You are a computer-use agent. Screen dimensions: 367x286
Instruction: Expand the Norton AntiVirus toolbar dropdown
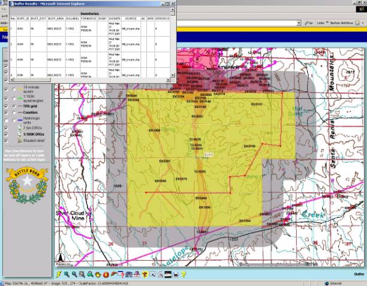[363, 22]
